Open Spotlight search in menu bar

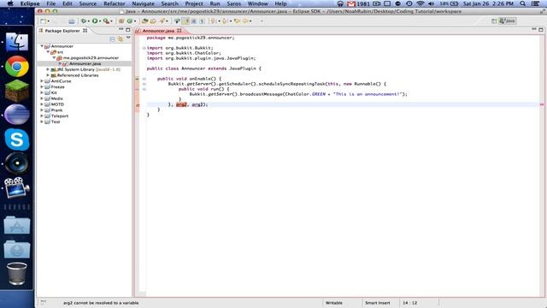tap(522, 3)
